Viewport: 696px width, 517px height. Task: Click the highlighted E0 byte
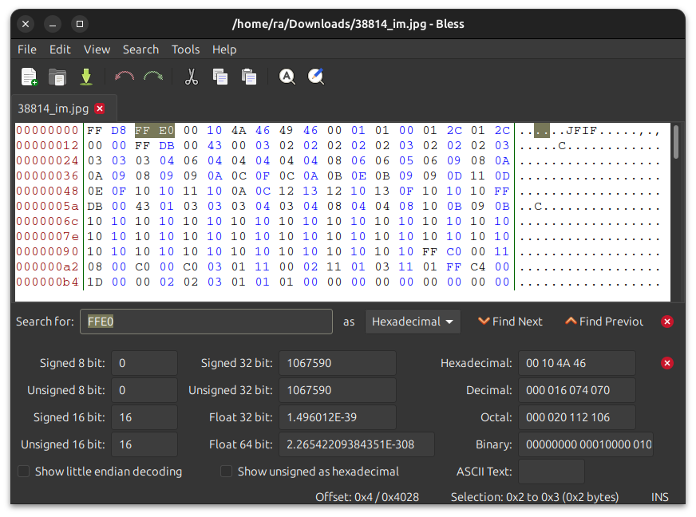coord(167,131)
